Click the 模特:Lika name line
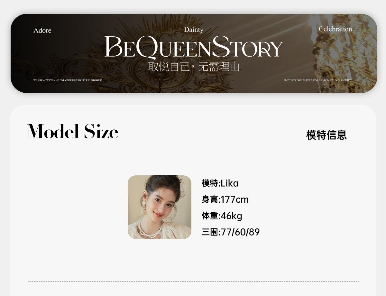The width and height of the screenshot is (386, 296). click(220, 183)
